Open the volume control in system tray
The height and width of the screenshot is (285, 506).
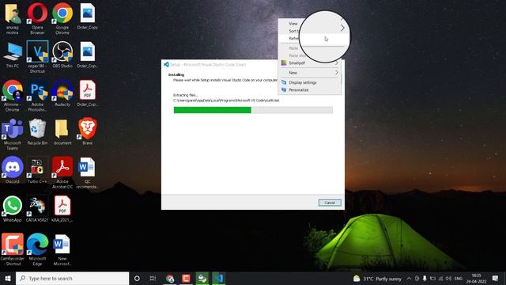tap(448, 279)
